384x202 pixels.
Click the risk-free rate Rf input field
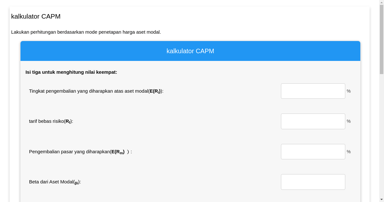(x=313, y=121)
